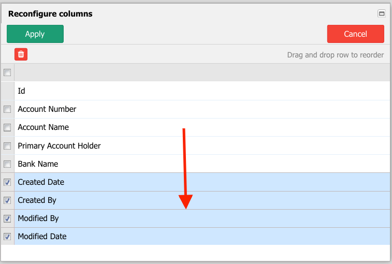Check the Account Number checkbox
392x264 pixels.
[x=7, y=109]
